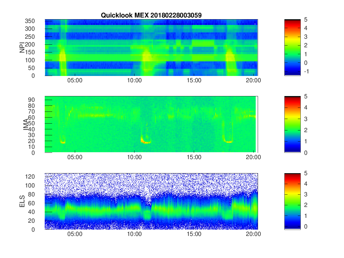Click the NPI panel's color bar
The width and height of the screenshot is (344, 258).
[x=292, y=48]
